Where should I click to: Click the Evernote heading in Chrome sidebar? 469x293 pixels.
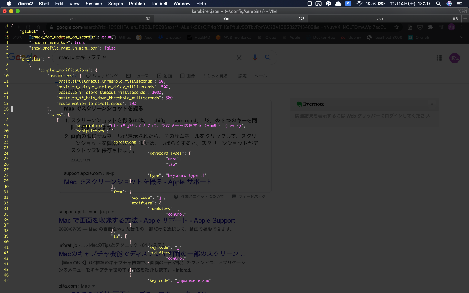[x=310, y=104]
